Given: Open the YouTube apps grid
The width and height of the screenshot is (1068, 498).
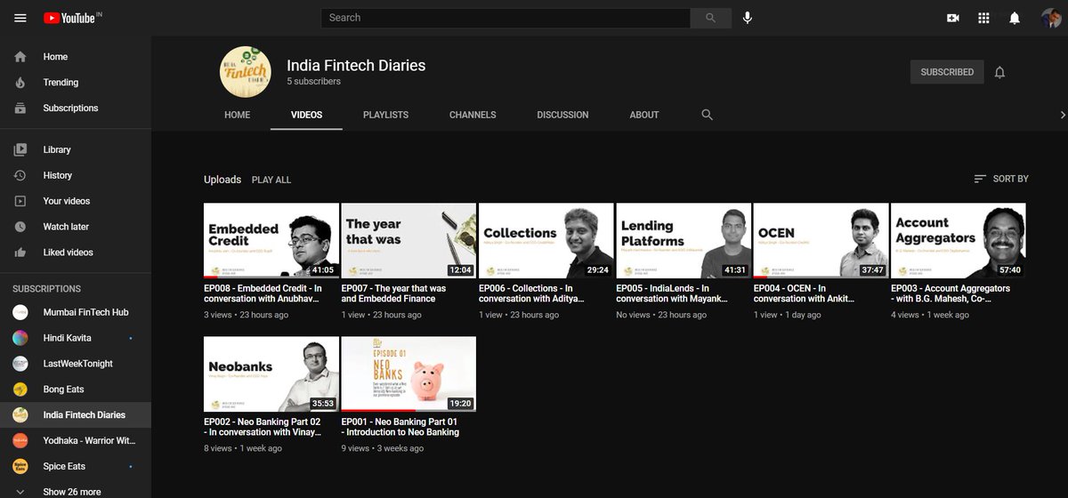Looking at the screenshot, I should tap(983, 18).
